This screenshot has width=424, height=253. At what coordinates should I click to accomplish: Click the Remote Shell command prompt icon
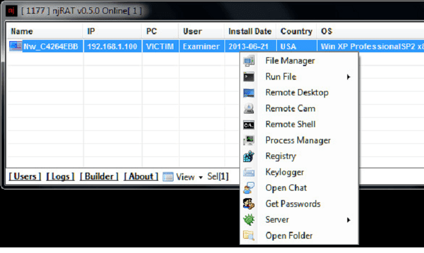[249, 125]
